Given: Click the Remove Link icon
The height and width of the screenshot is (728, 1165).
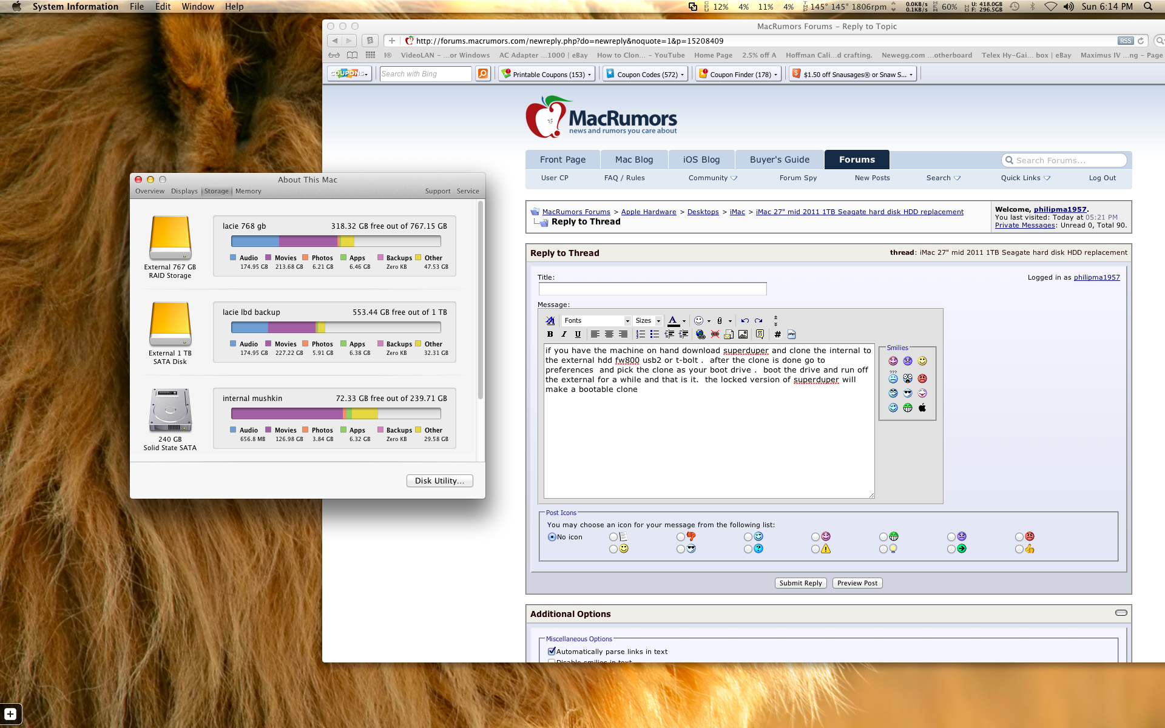Looking at the screenshot, I should pos(715,334).
